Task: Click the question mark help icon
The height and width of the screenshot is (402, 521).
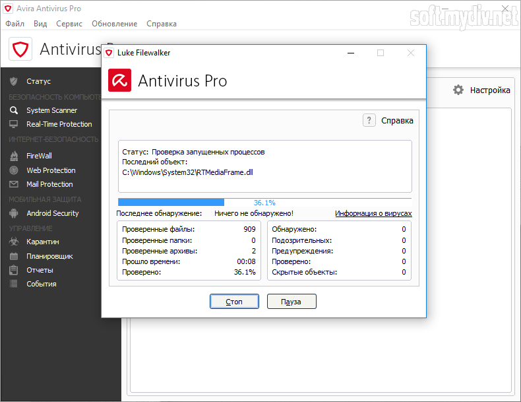Action: click(x=369, y=120)
